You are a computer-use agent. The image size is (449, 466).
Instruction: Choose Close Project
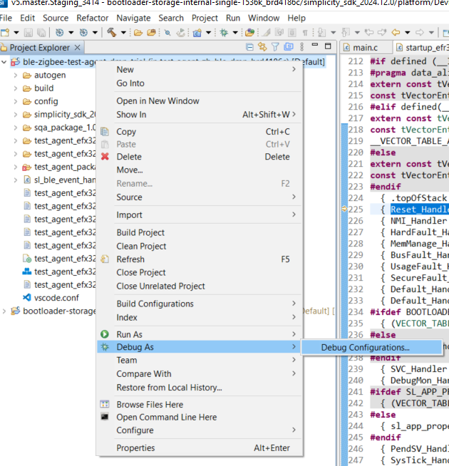pos(200,272)
